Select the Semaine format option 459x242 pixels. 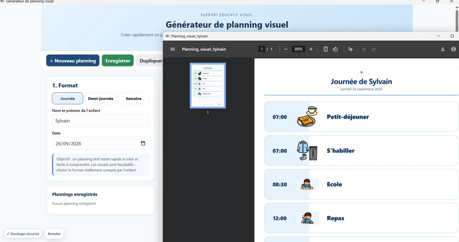[x=134, y=98]
